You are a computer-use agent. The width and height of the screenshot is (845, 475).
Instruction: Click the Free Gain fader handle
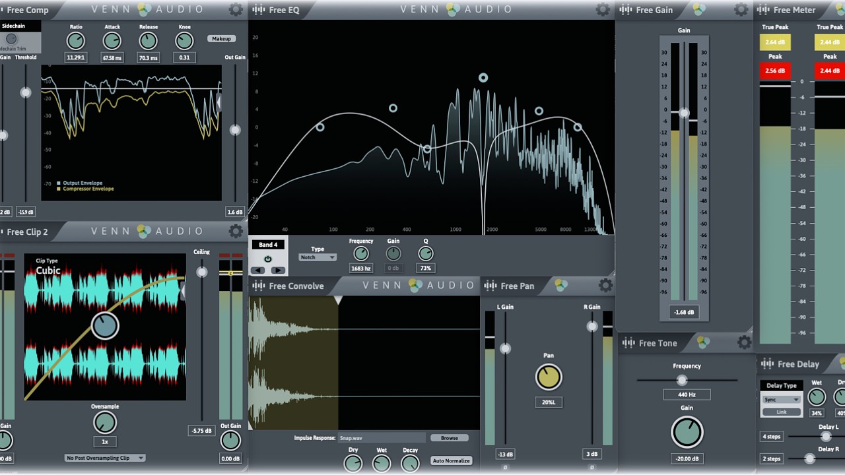pyautogui.click(x=684, y=113)
